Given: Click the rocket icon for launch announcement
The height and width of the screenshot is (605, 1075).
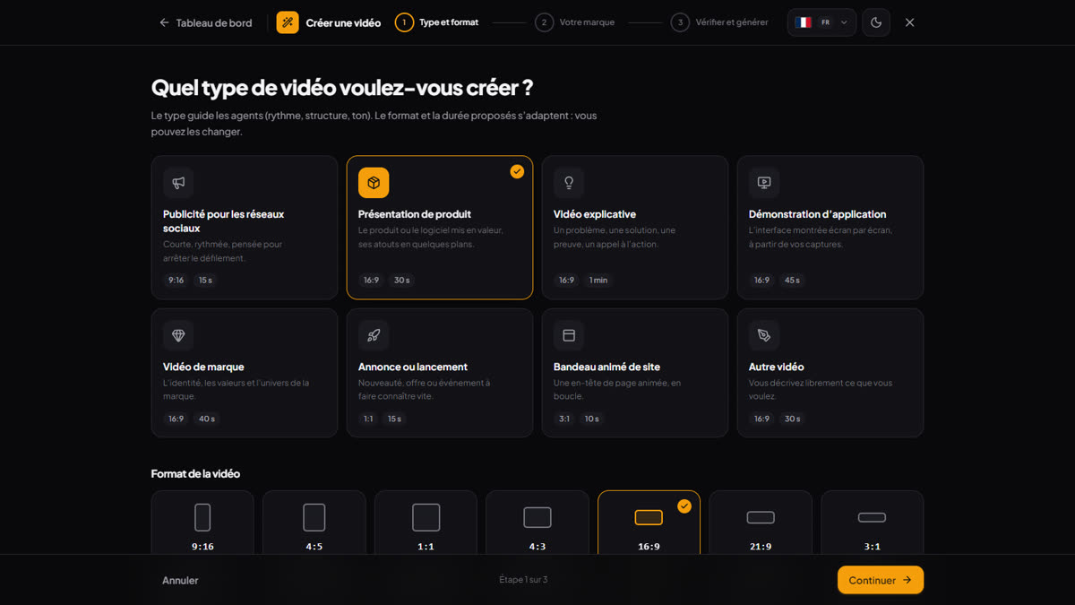Looking at the screenshot, I should 374,335.
